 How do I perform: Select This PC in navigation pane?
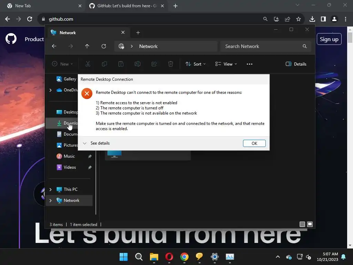click(70, 189)
